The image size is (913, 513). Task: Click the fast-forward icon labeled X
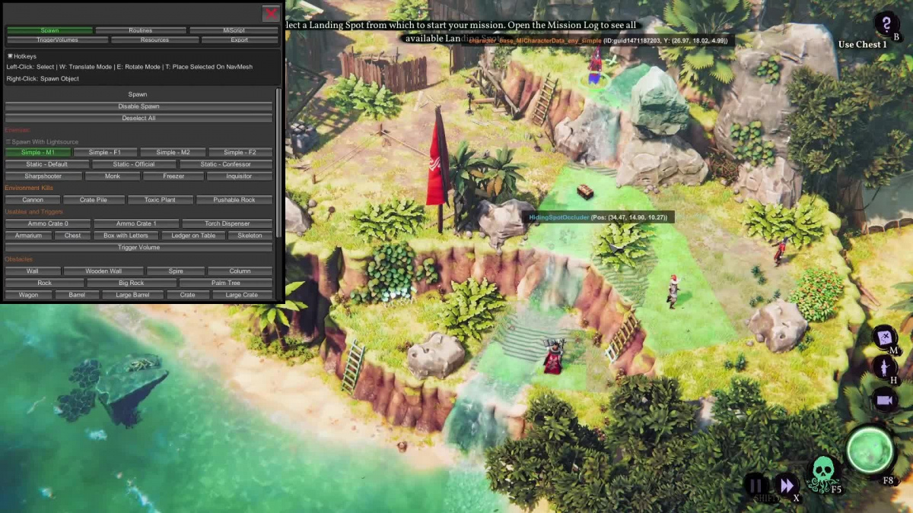[786, 485]
